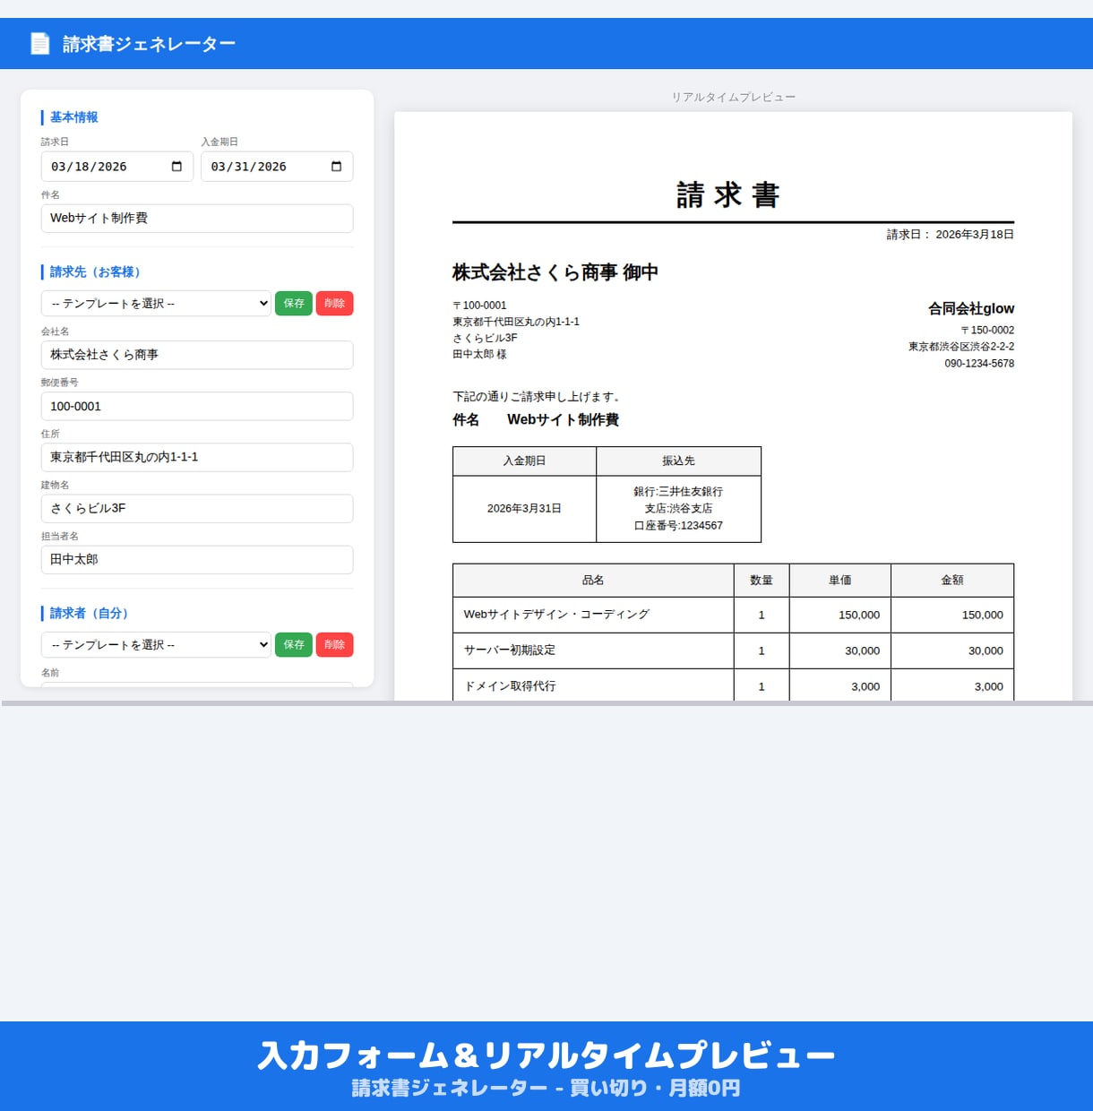Click the 2026年3月31日 due date cell
Image resolution: width=1093 pixels, height=1111 pixels.
(x=524, y=508)
